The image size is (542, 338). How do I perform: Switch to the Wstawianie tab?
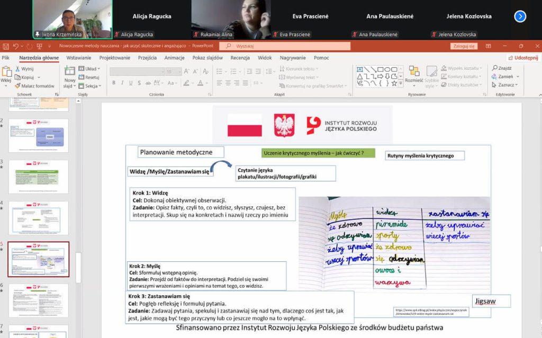(79, 58)
